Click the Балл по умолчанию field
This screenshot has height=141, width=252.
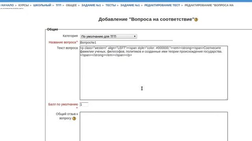pos(84,105)
